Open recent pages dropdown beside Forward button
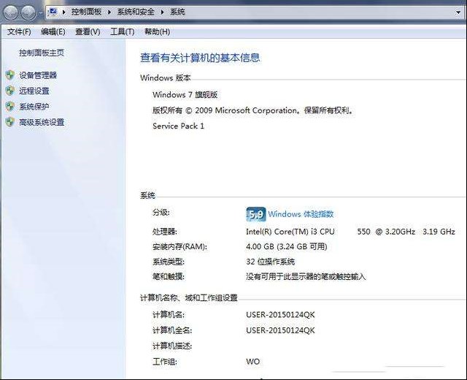The width and height of the screenshot is (467, 380). pos(41,13)
